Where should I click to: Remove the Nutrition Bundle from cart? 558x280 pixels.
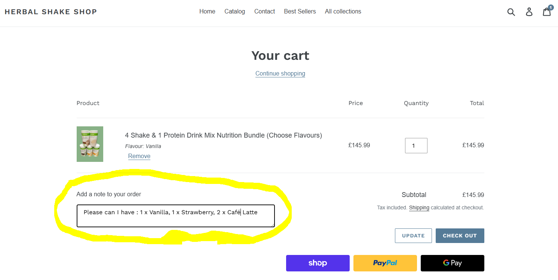tap(139, 156)
